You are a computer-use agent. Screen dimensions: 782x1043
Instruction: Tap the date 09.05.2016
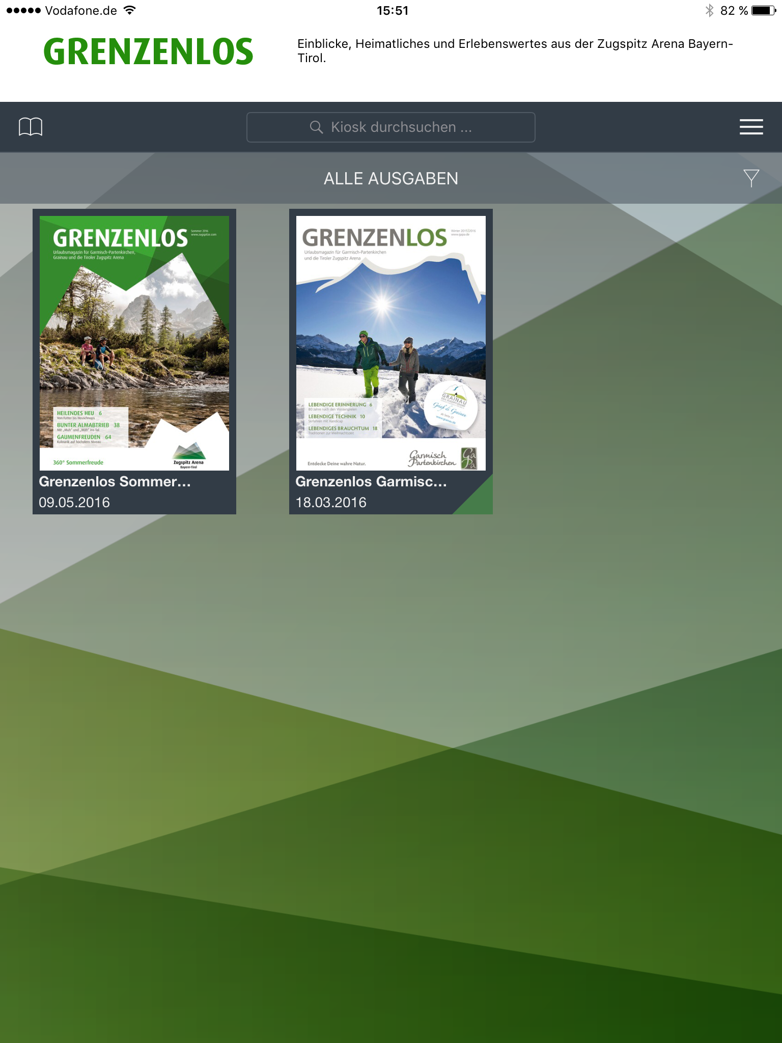(74, 503)
